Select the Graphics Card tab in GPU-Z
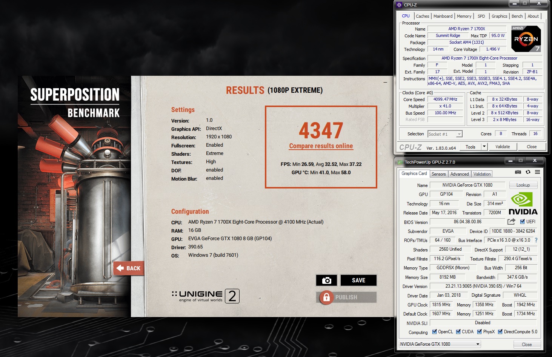Image resolution: width=552 pixels, height=357 pixels. coord(414,173)
